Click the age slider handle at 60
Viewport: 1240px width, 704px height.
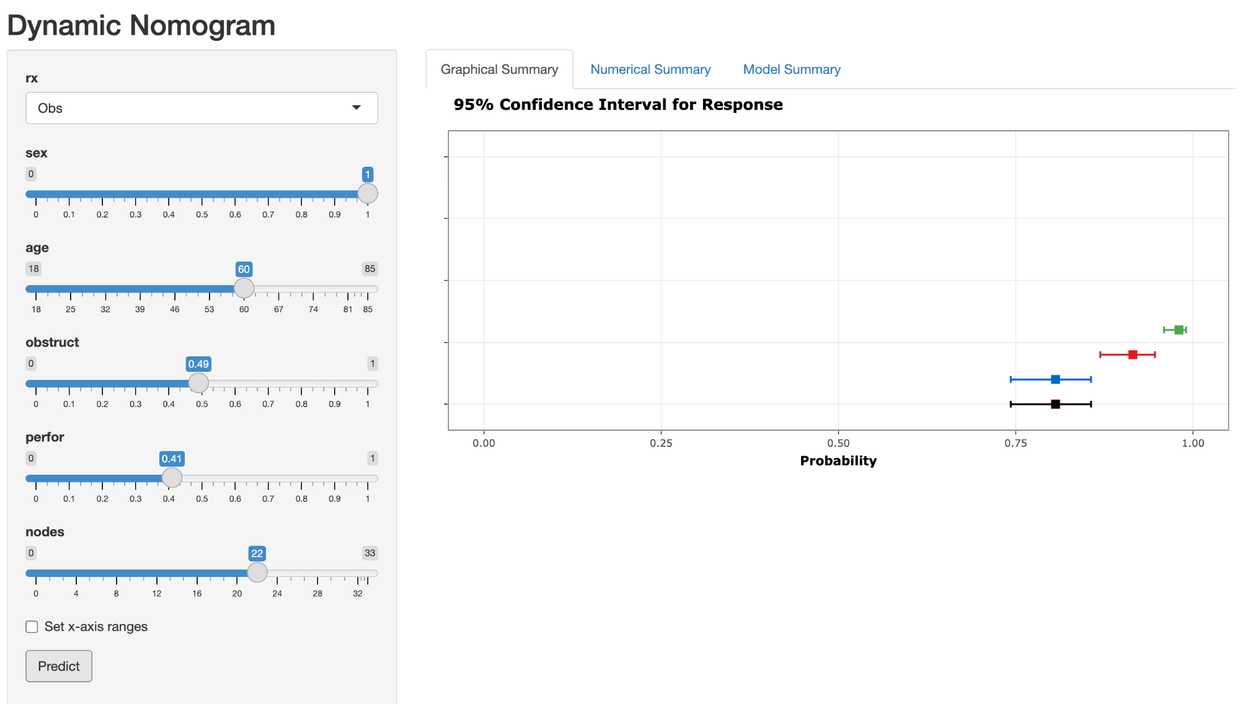click(x=244, y=288)
